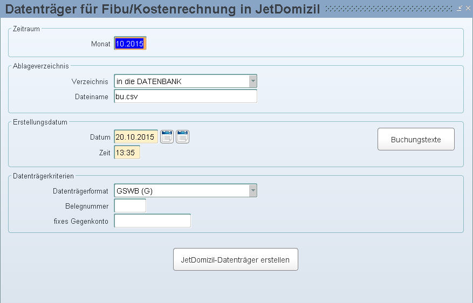
Task: Click the window title text
Action: pos(162,9)
